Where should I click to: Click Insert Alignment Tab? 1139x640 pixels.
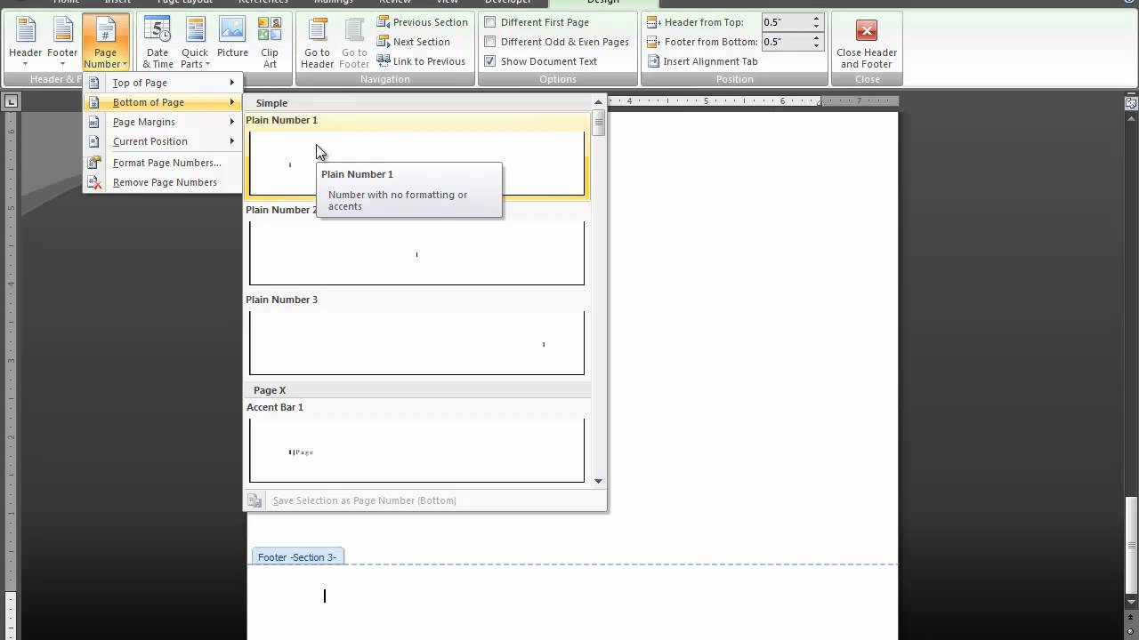(x=703, y=61)
